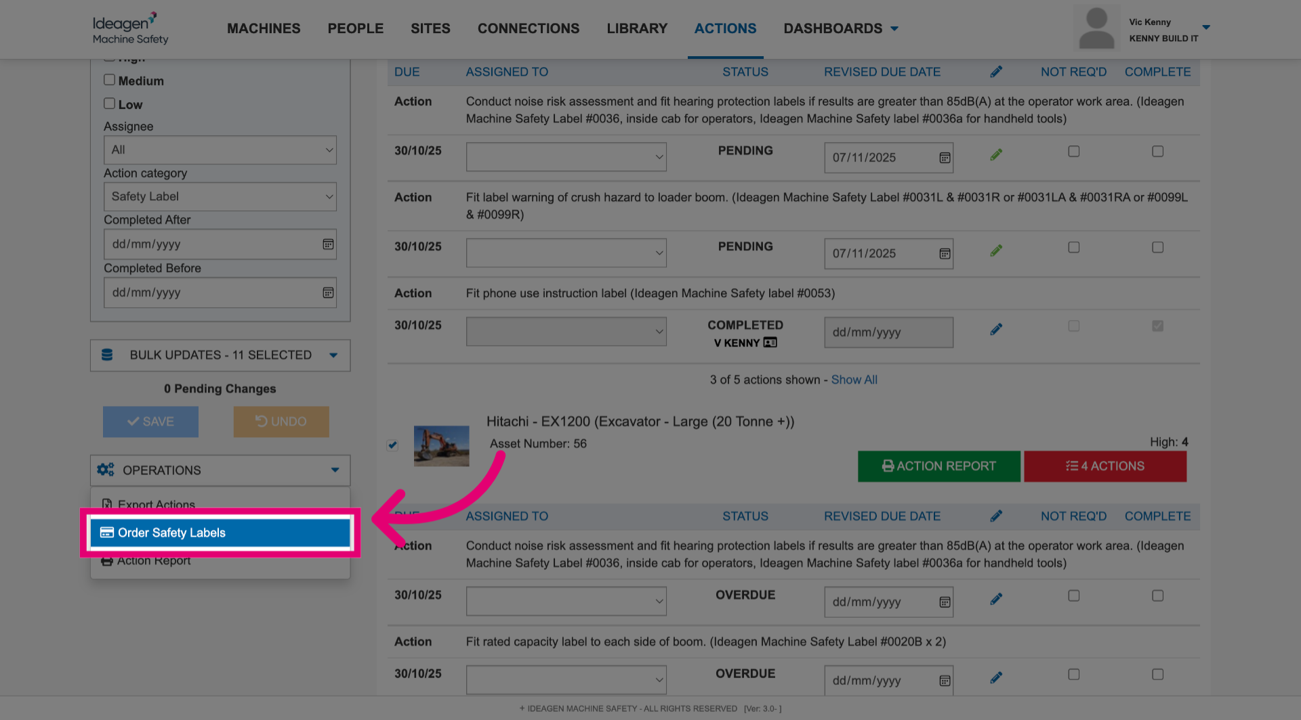Open the calendar icon for the crush hazard revised date
Image resolution: width=1301 pixels, height=720 pixels.
click(945, 254)
